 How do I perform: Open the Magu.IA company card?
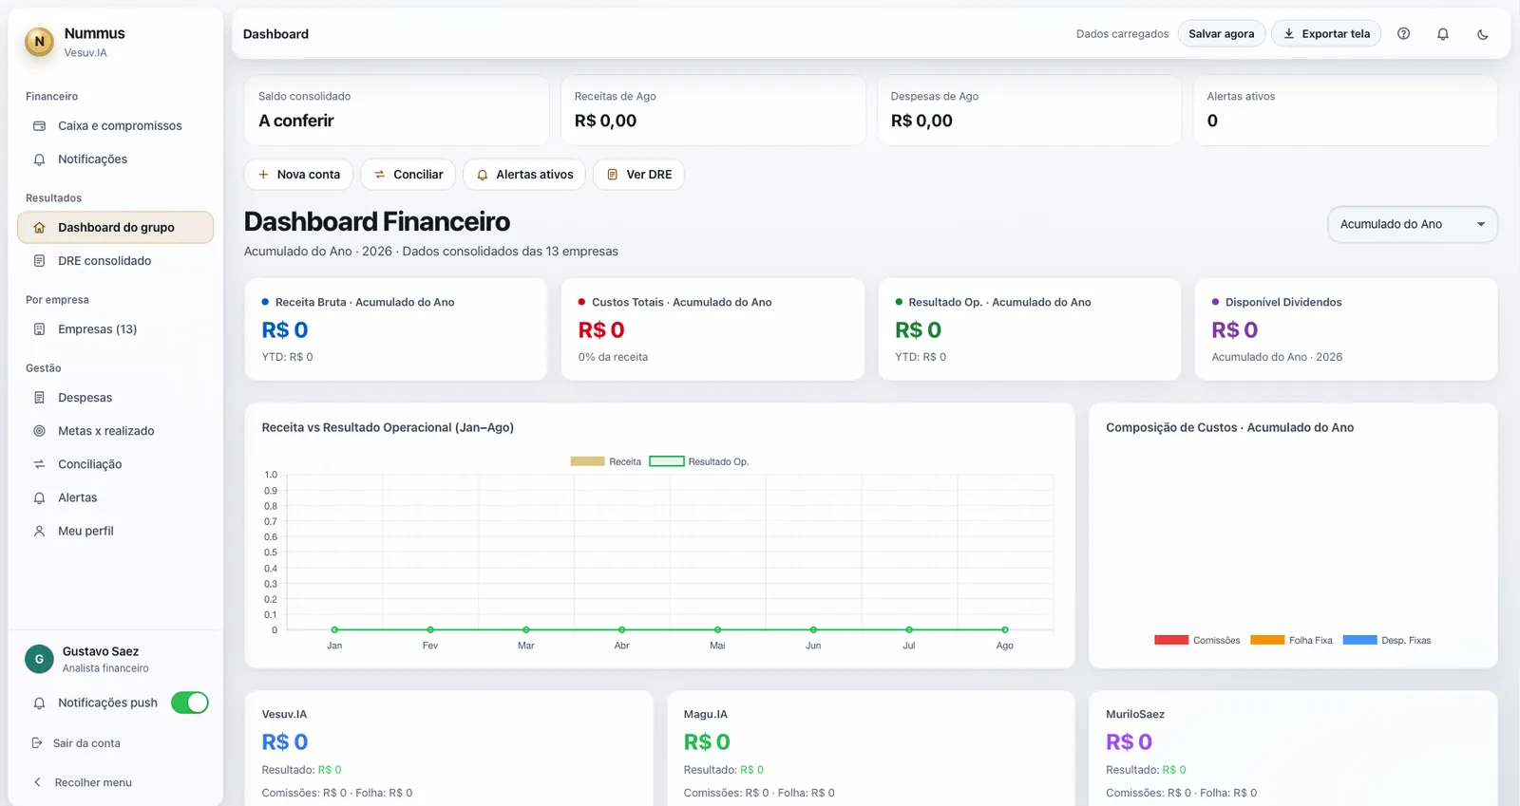tap(870, 750)
